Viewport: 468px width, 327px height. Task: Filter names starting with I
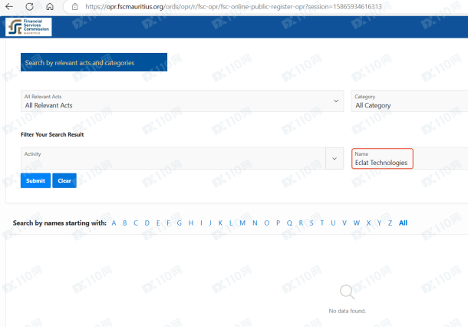(202, 223)
